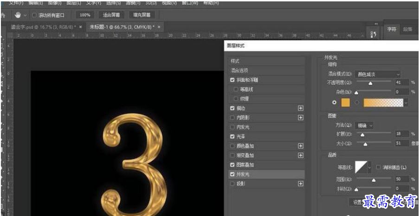Select the solid color glow radio button
Image resolution: width=420 pixels, height=216 pixels.
[334, 102]
